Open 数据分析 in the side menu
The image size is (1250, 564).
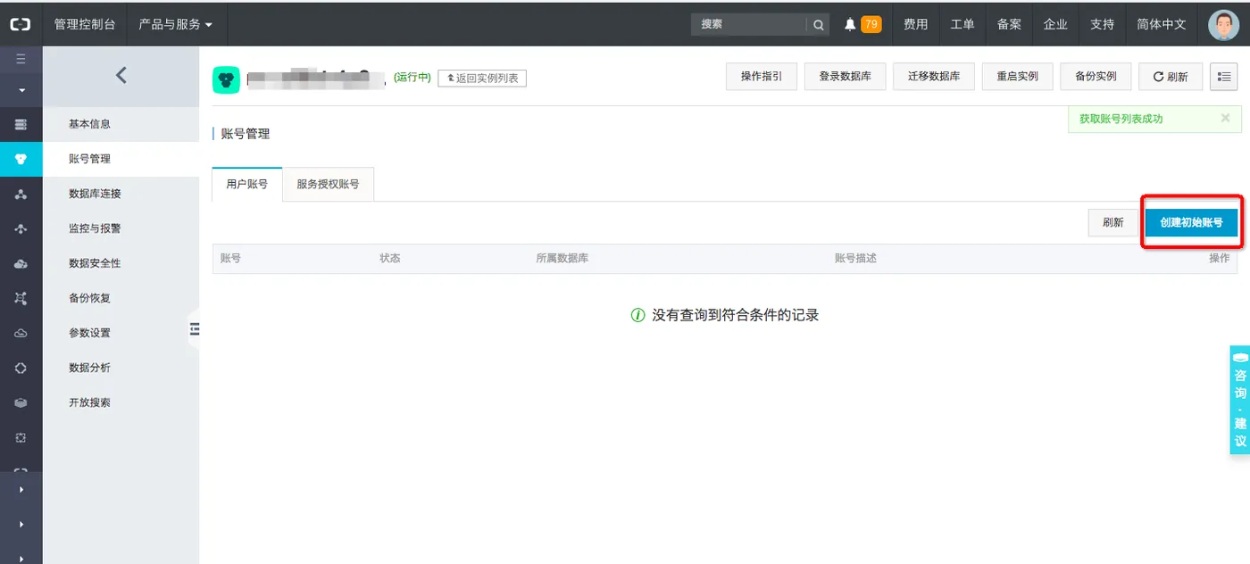point(121,368)
